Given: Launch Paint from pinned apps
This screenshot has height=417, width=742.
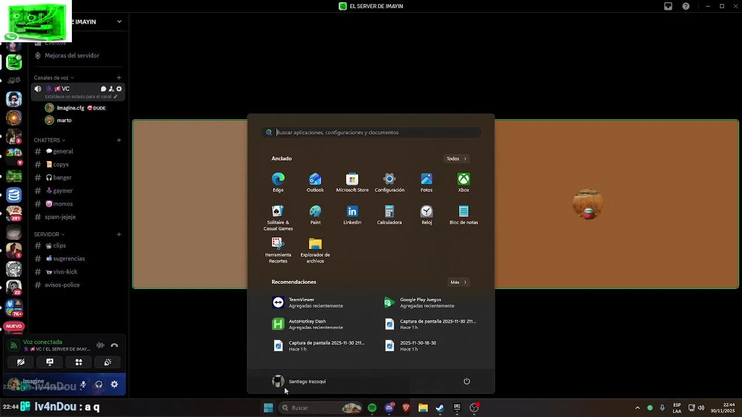Looking at the screenshot, I should click(315, 214).
